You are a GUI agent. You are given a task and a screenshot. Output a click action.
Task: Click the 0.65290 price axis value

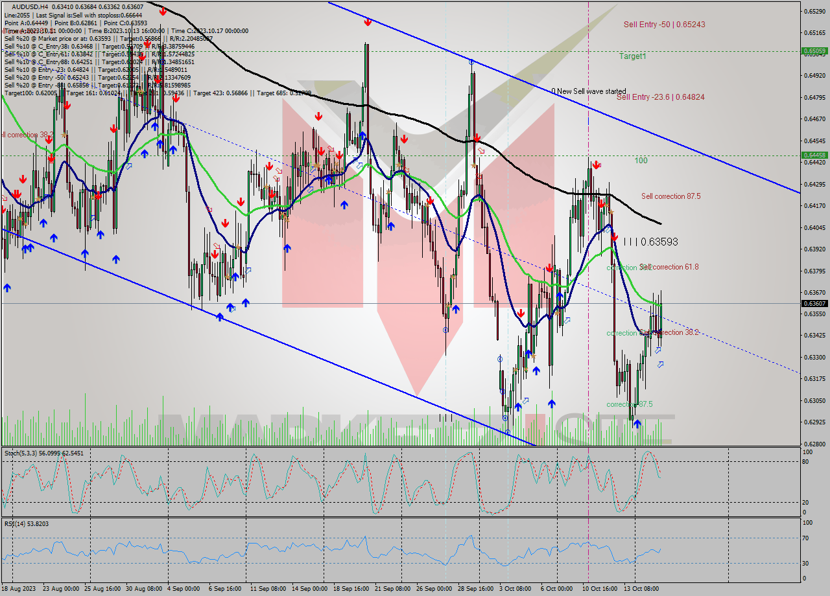(814, 11)
